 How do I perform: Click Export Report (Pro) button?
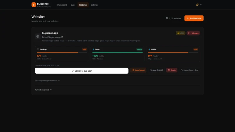tap(189, 70)
